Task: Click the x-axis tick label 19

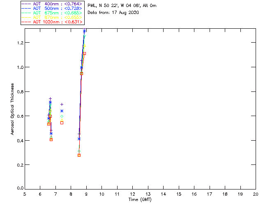Action: click(240, 194)
